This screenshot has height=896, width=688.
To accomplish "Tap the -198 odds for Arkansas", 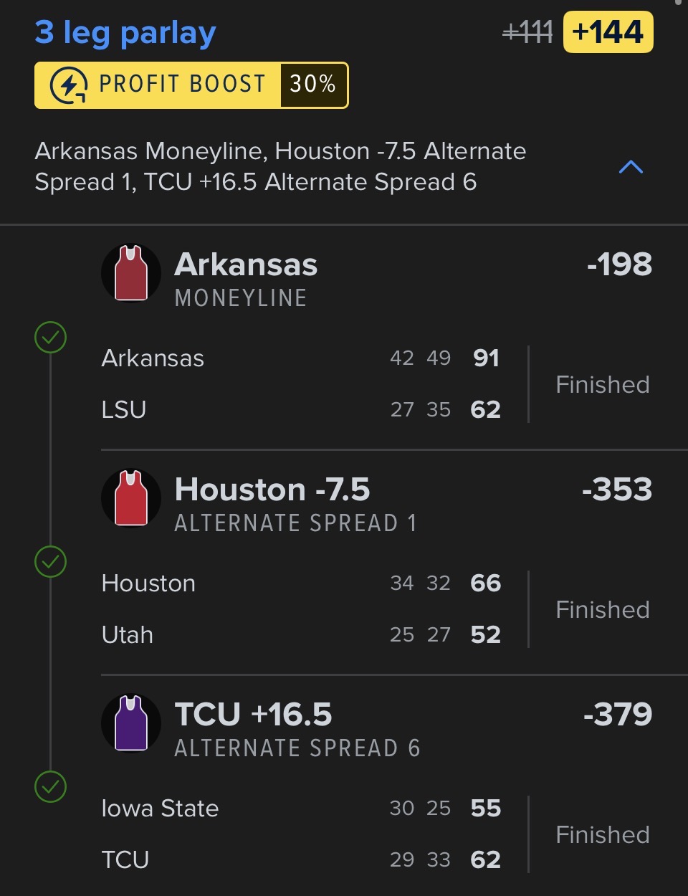I will pyautogui.click(x=619, y=264).
